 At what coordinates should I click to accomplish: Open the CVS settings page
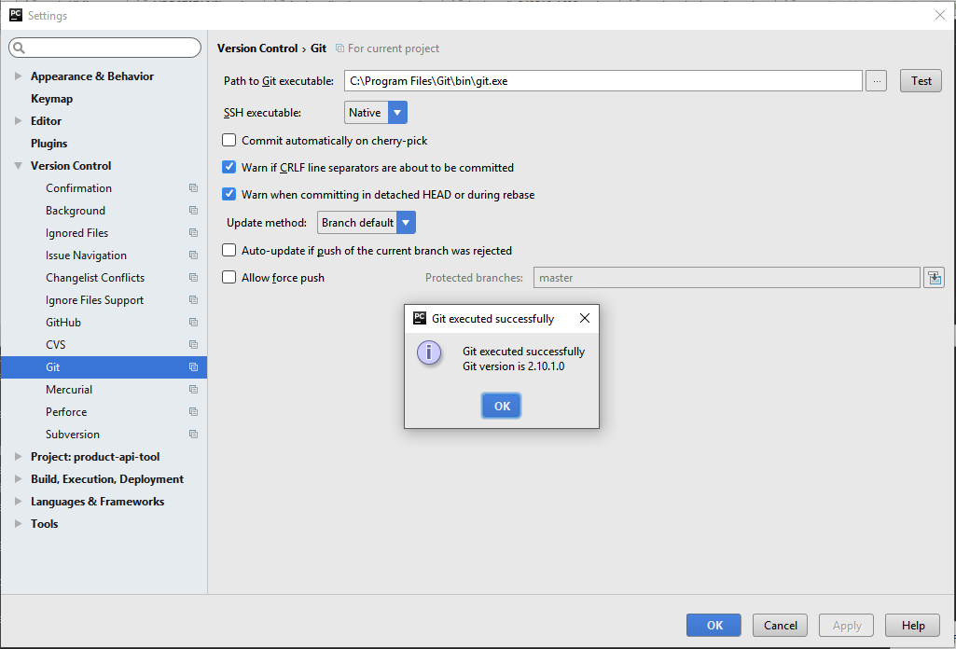coord(55,345)
